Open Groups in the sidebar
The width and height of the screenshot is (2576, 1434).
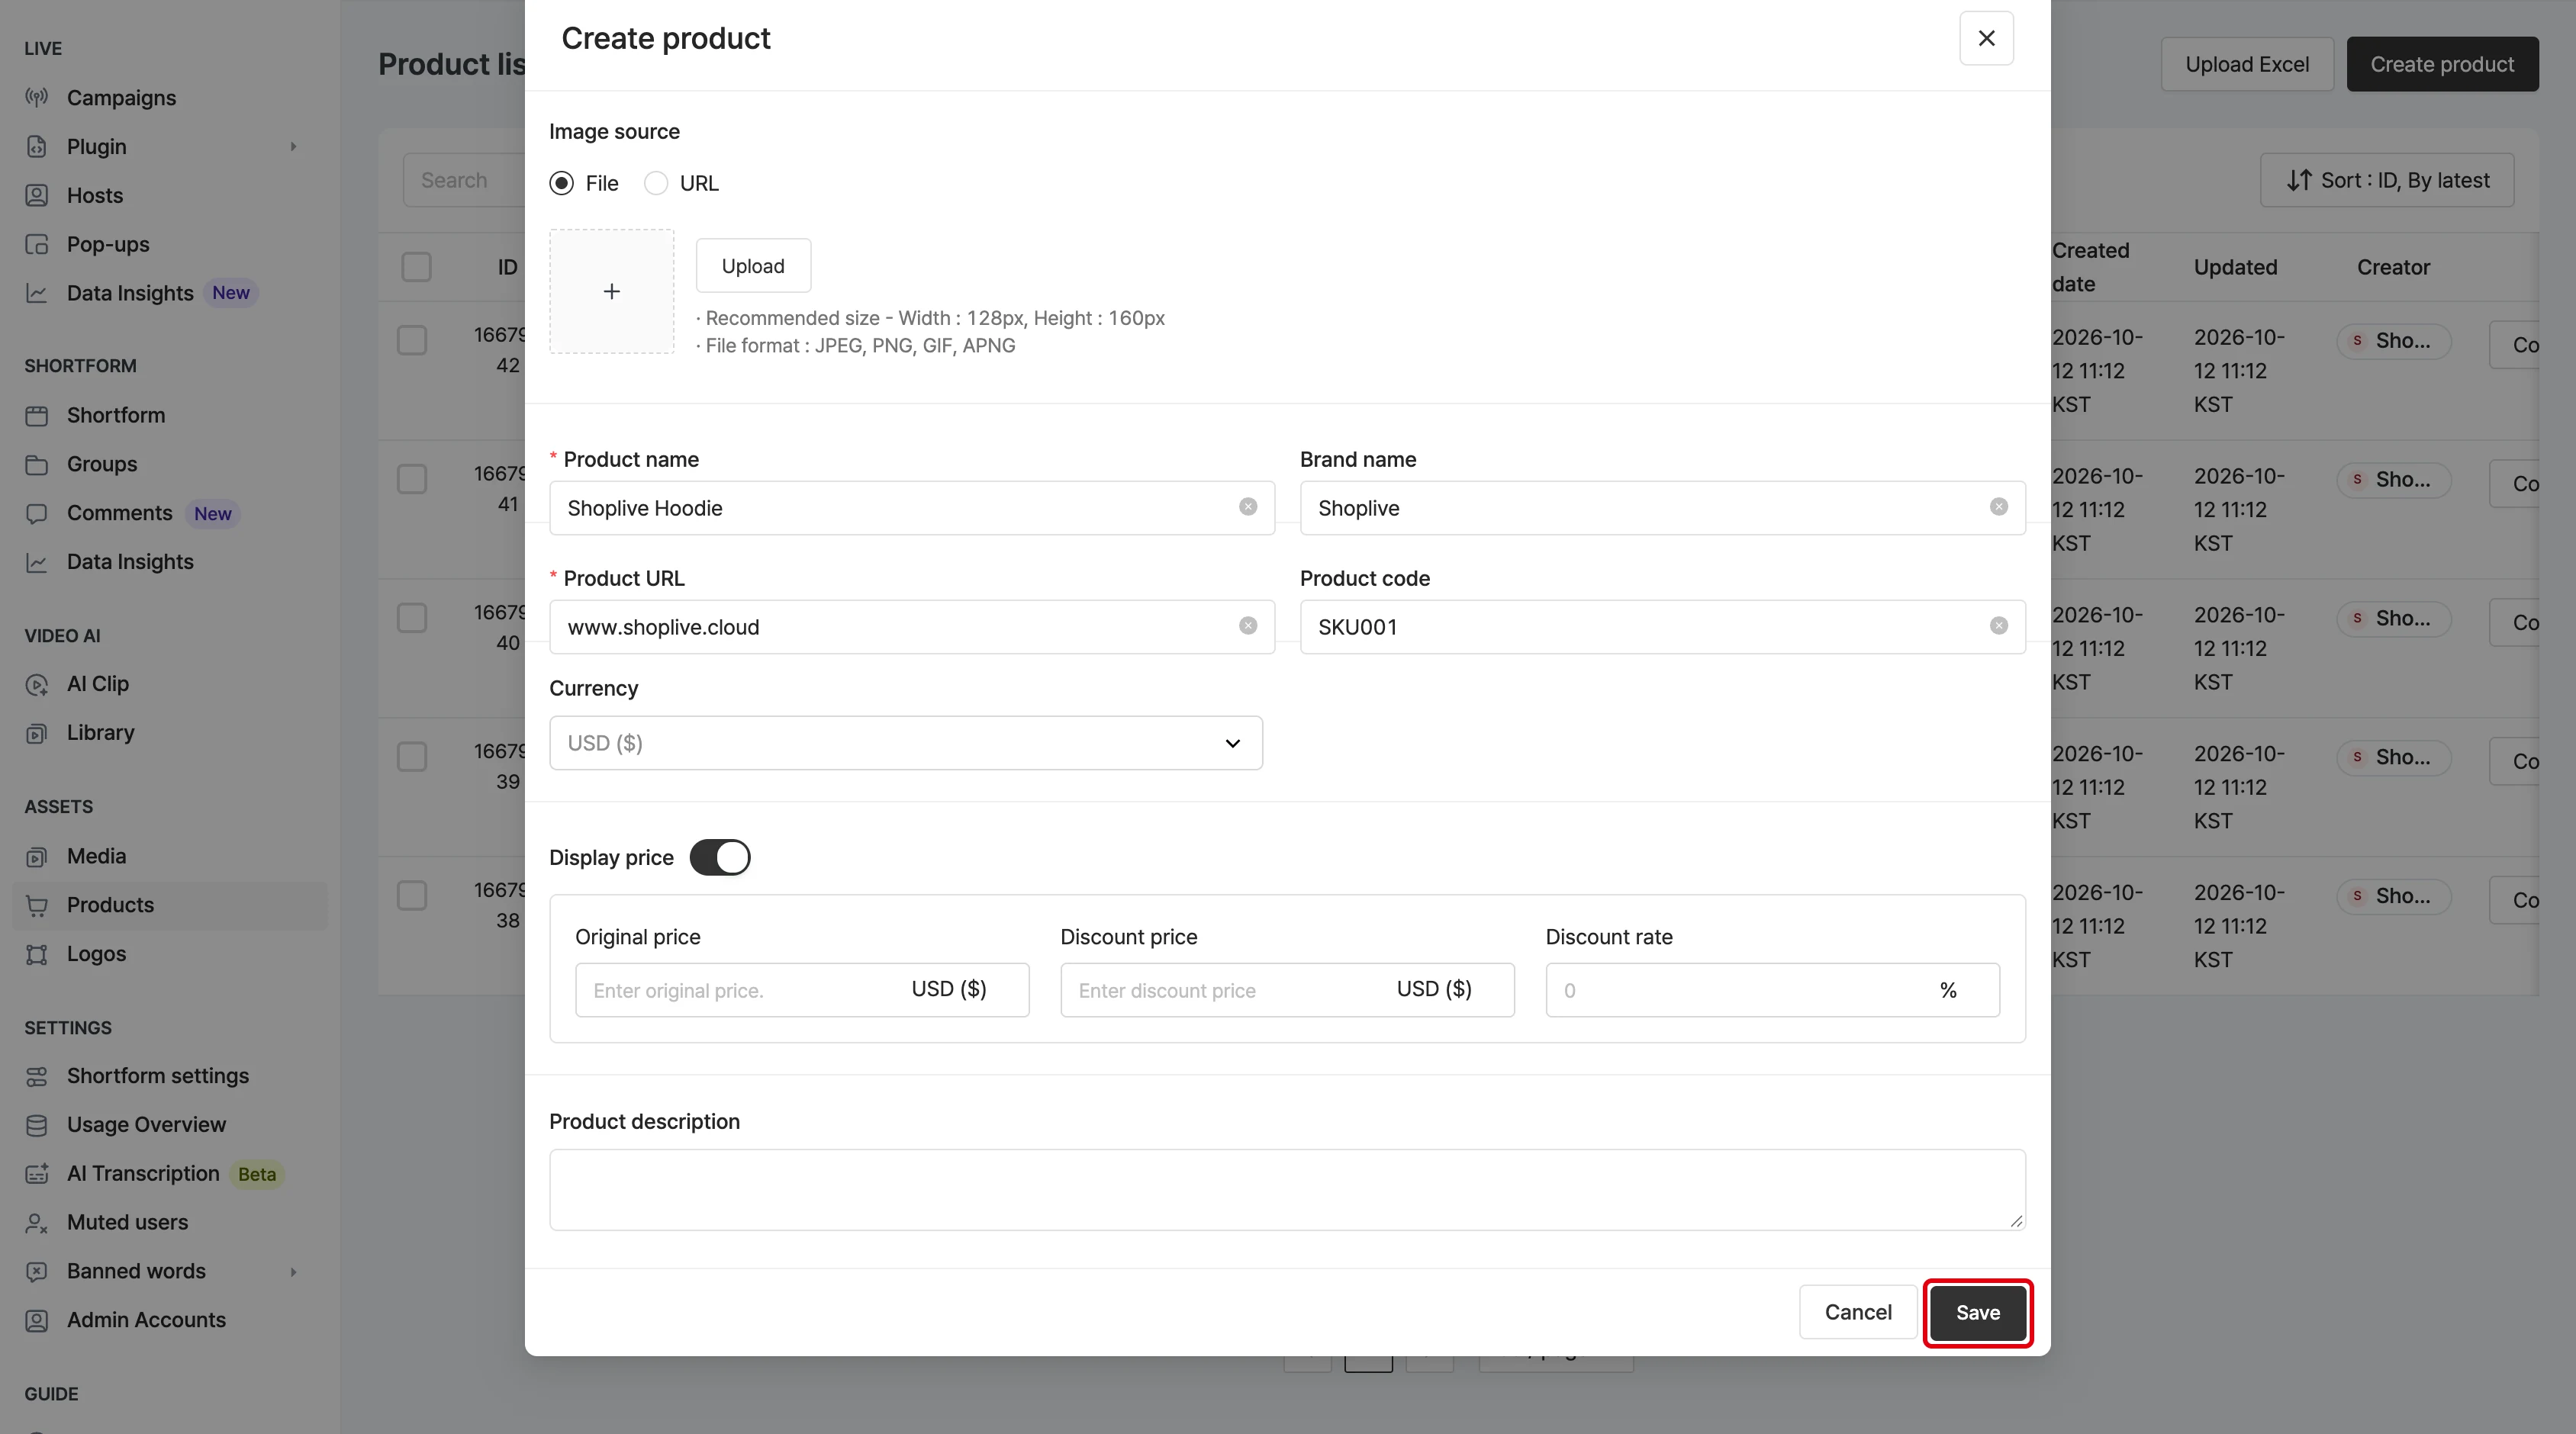coord(102,464)
